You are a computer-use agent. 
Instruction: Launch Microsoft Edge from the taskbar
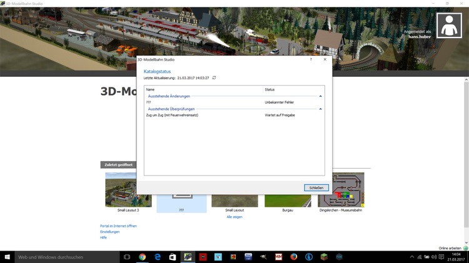(x=158, y=257)
